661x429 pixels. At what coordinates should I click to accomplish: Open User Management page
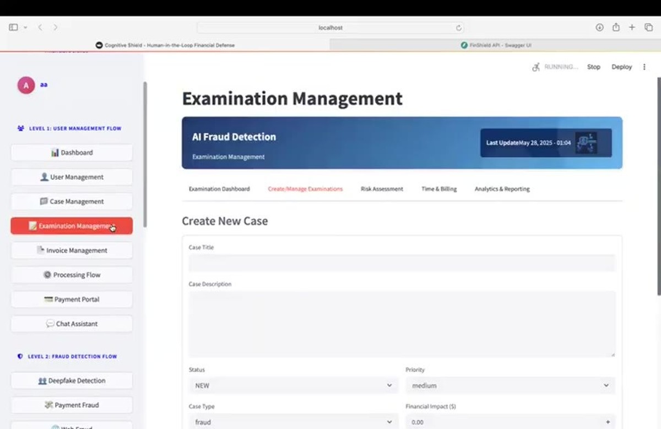click(x=72, y=177)
